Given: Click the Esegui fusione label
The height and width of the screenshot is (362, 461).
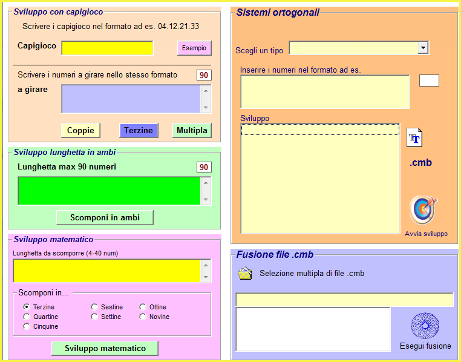Looking at the screenshot, I should click(425, 346).
